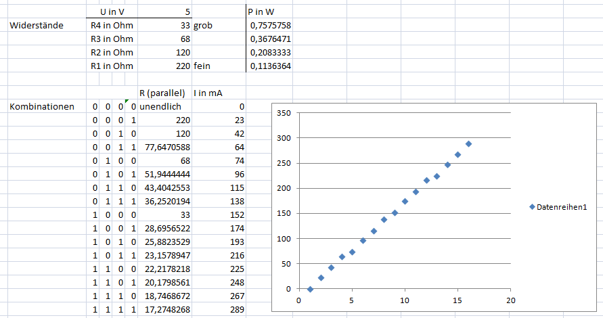Click the resistance cell 23,1578947
This screenshot has height=318, width=603.
tap(165, 255)
